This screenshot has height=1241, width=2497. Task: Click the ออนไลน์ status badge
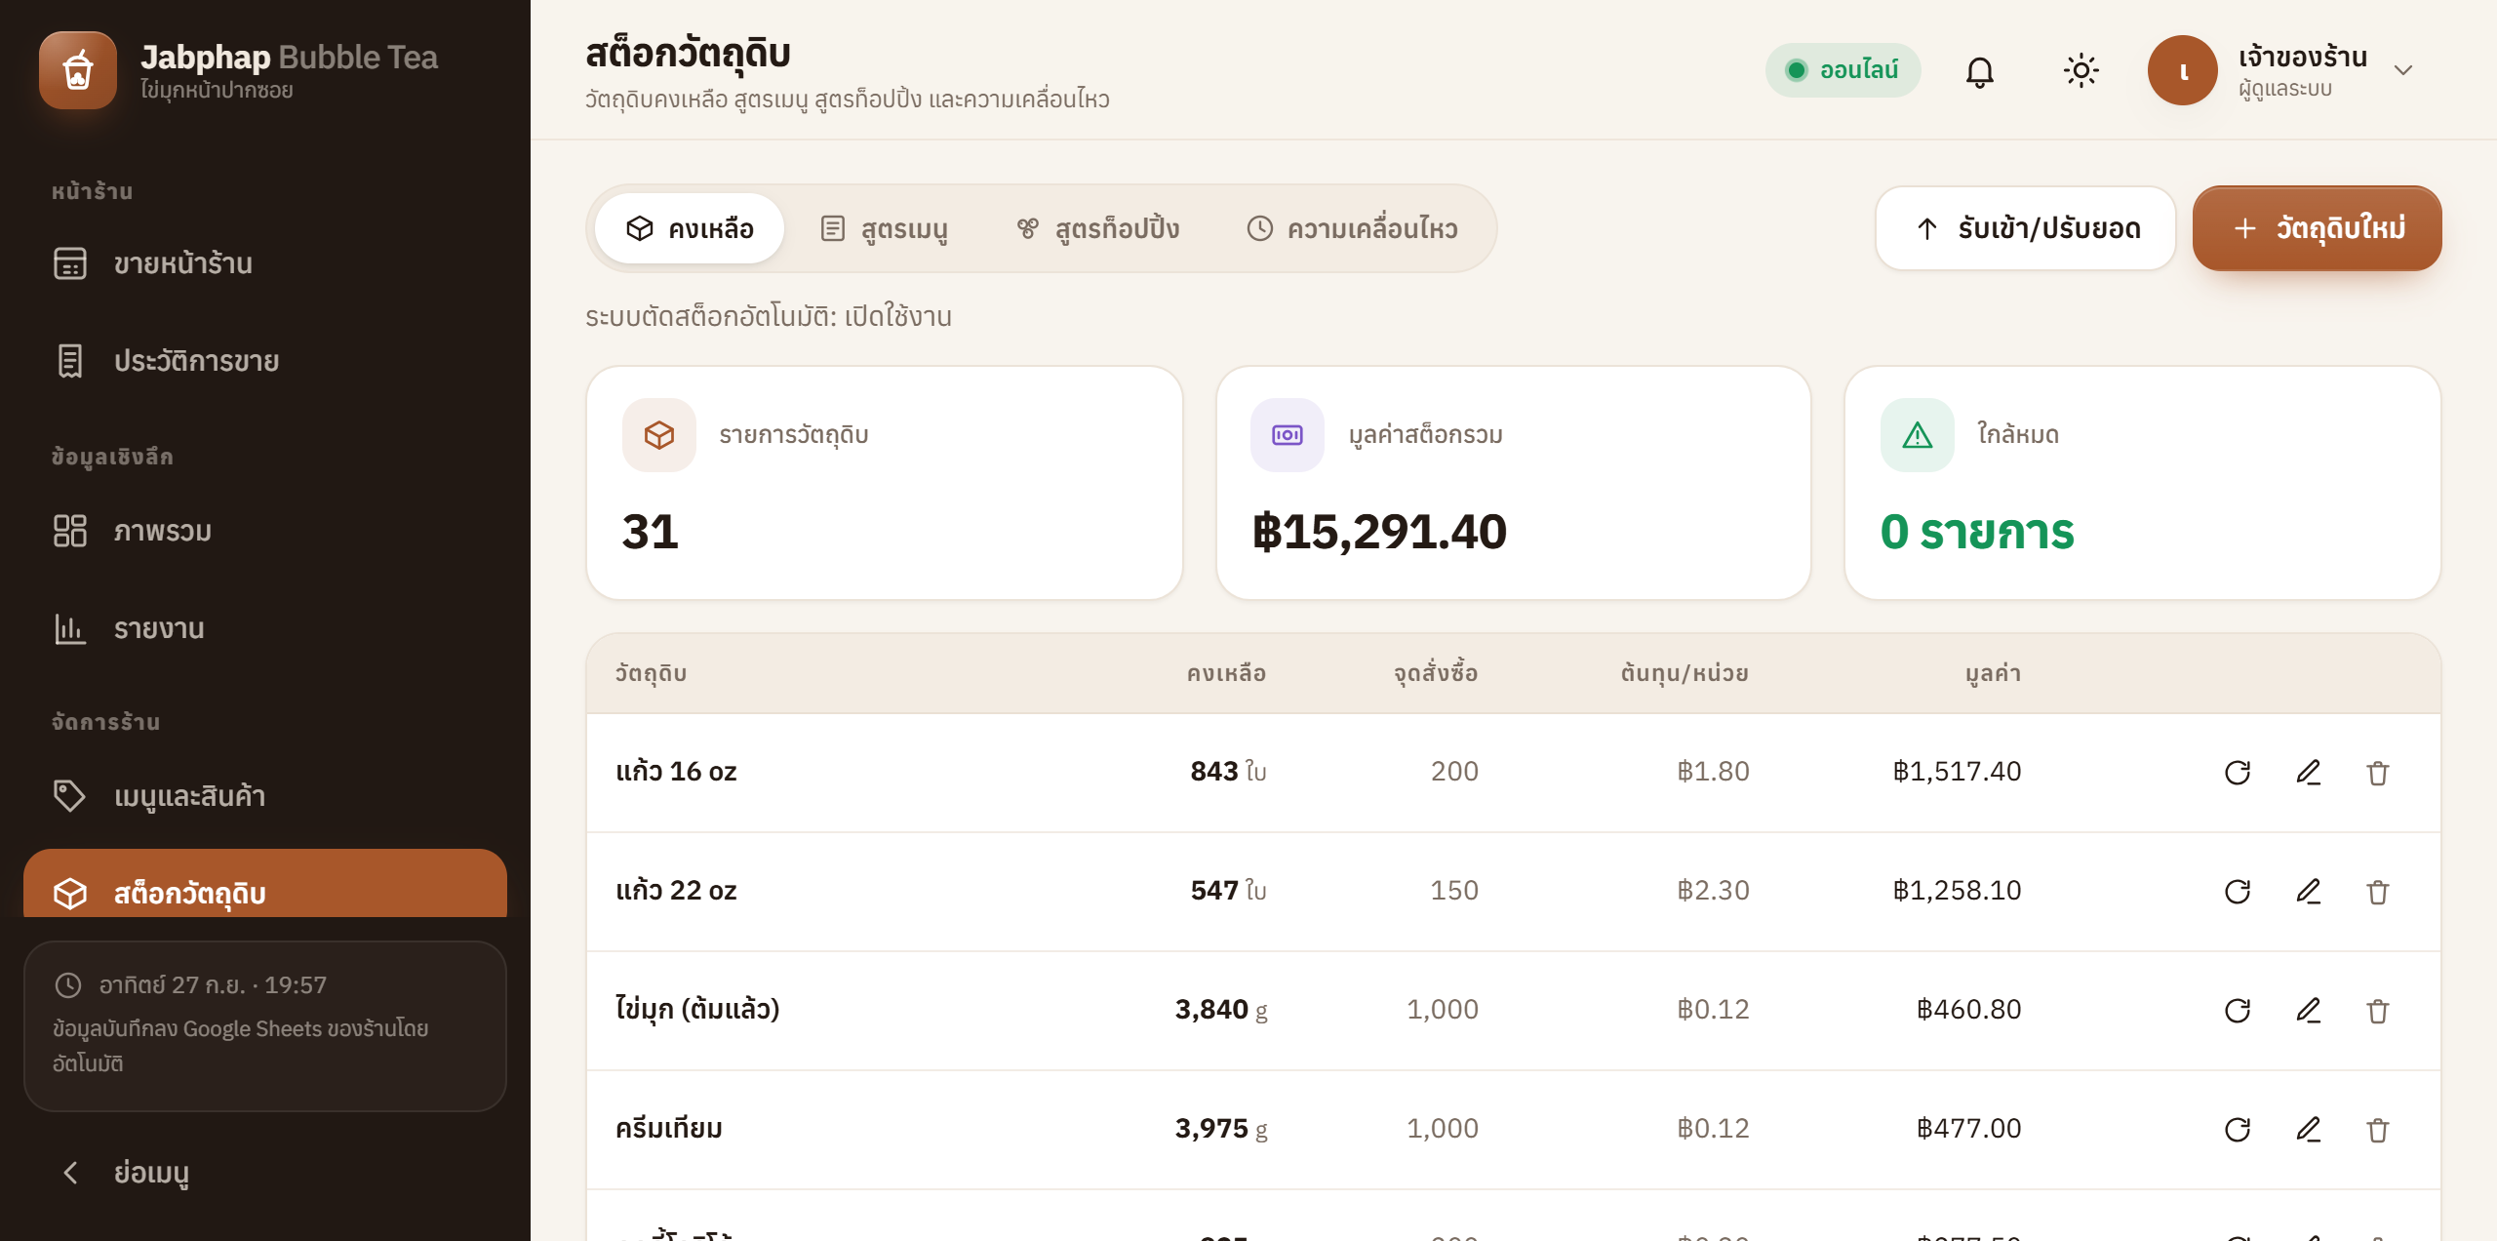[1843, 70]
